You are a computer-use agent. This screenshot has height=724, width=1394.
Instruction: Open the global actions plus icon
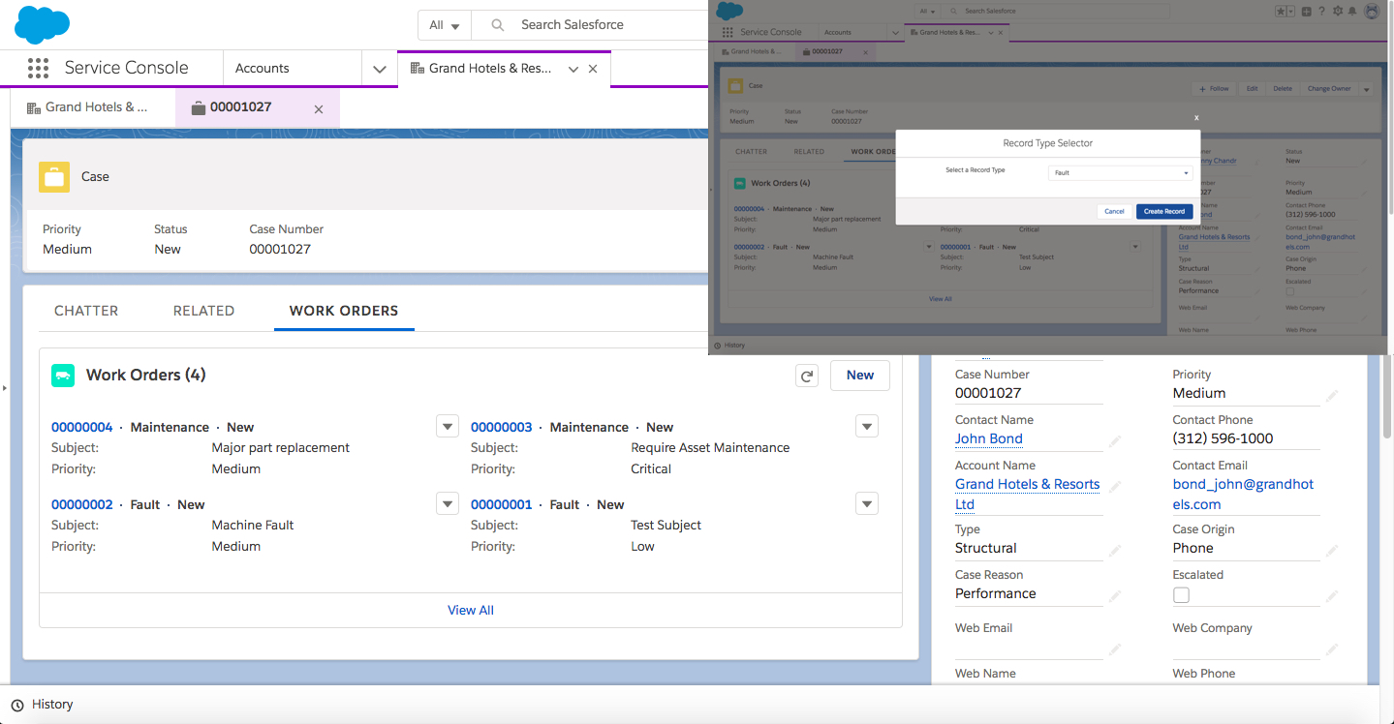pyautogui.click(x=1307, y=11)
